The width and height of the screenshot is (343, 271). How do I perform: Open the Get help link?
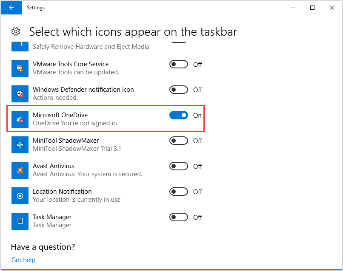23,260
